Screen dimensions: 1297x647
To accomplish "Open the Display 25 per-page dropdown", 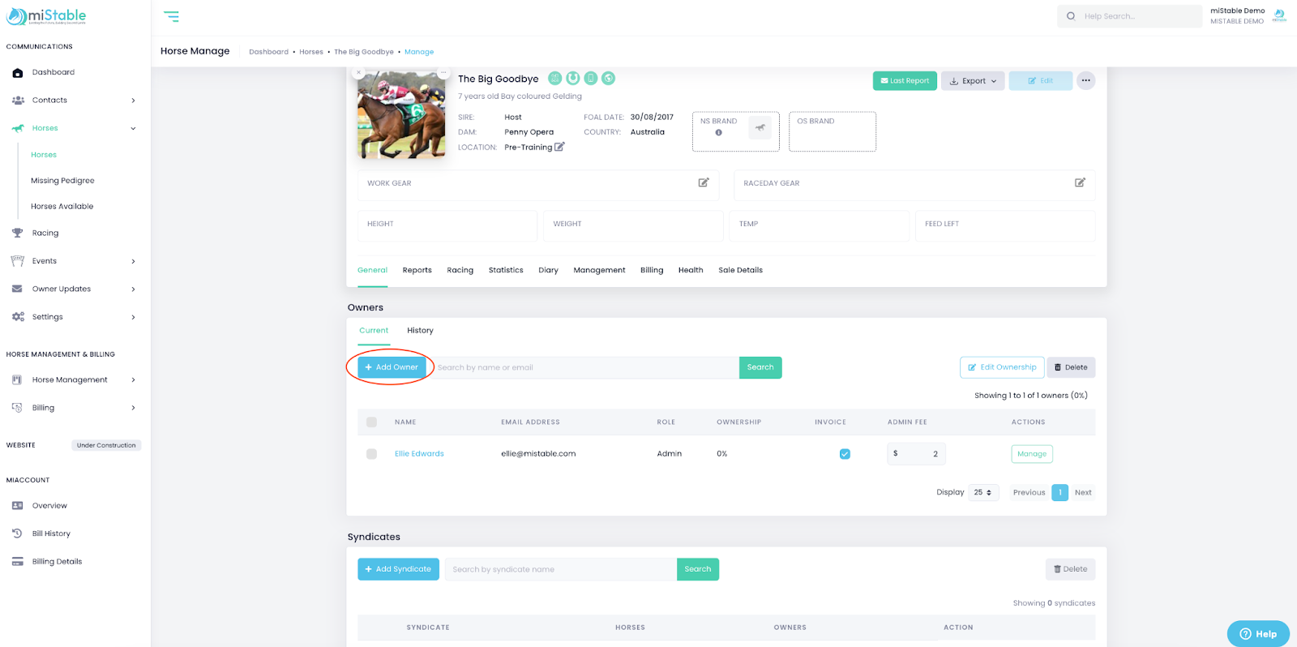I will [x=982, y=492].
